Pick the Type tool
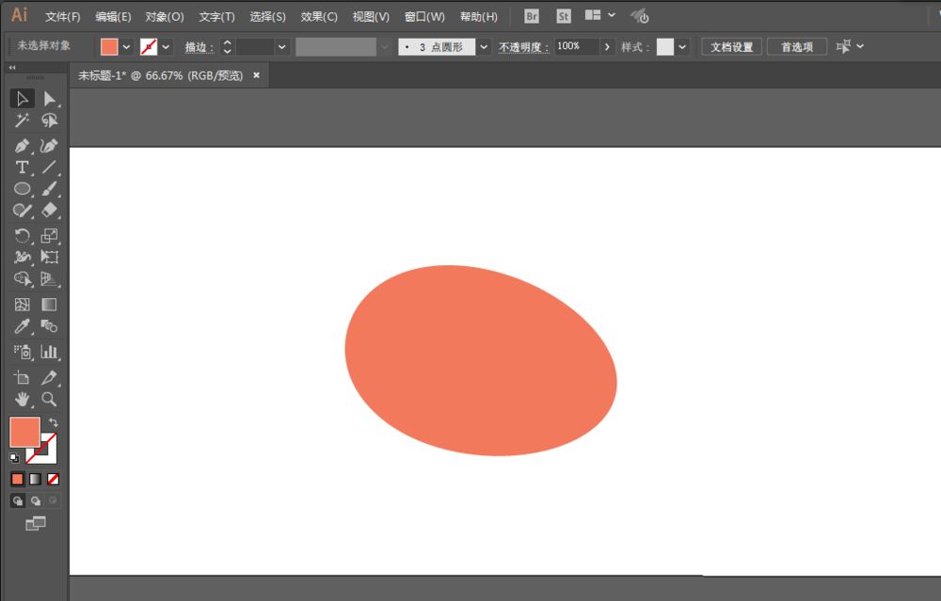 click(22, 167)
